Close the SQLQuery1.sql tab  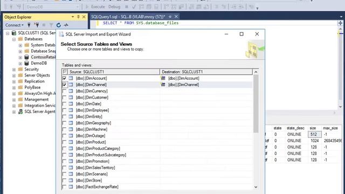pos(176,17)
